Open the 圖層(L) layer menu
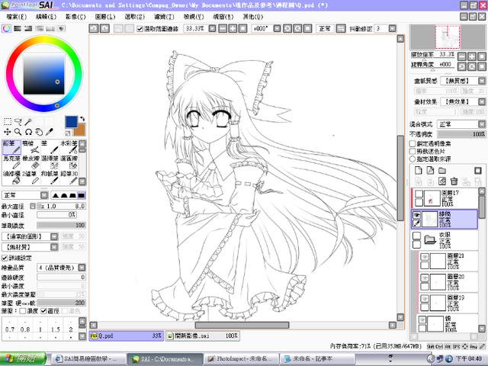Image resolution: width=488 pixels, height=366 pixels. pyautogui.click(x=105, y=17)
